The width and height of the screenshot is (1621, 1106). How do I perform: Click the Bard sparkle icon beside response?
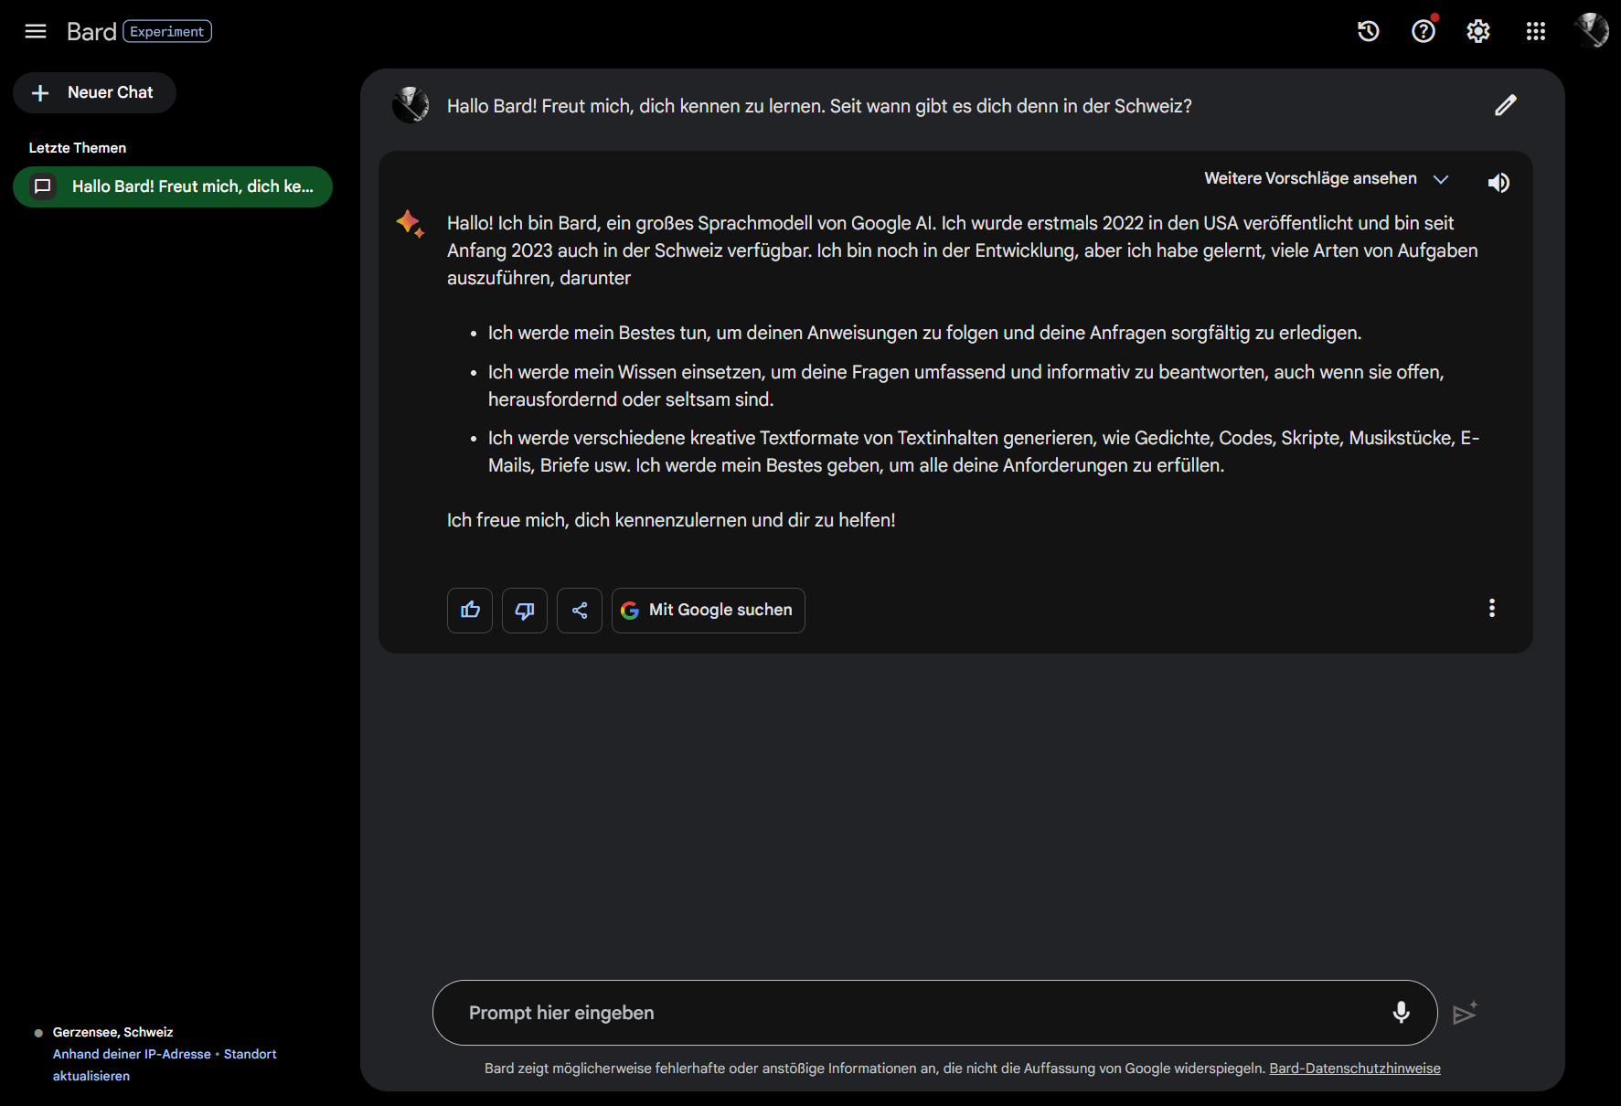click(x=410, y=223)
